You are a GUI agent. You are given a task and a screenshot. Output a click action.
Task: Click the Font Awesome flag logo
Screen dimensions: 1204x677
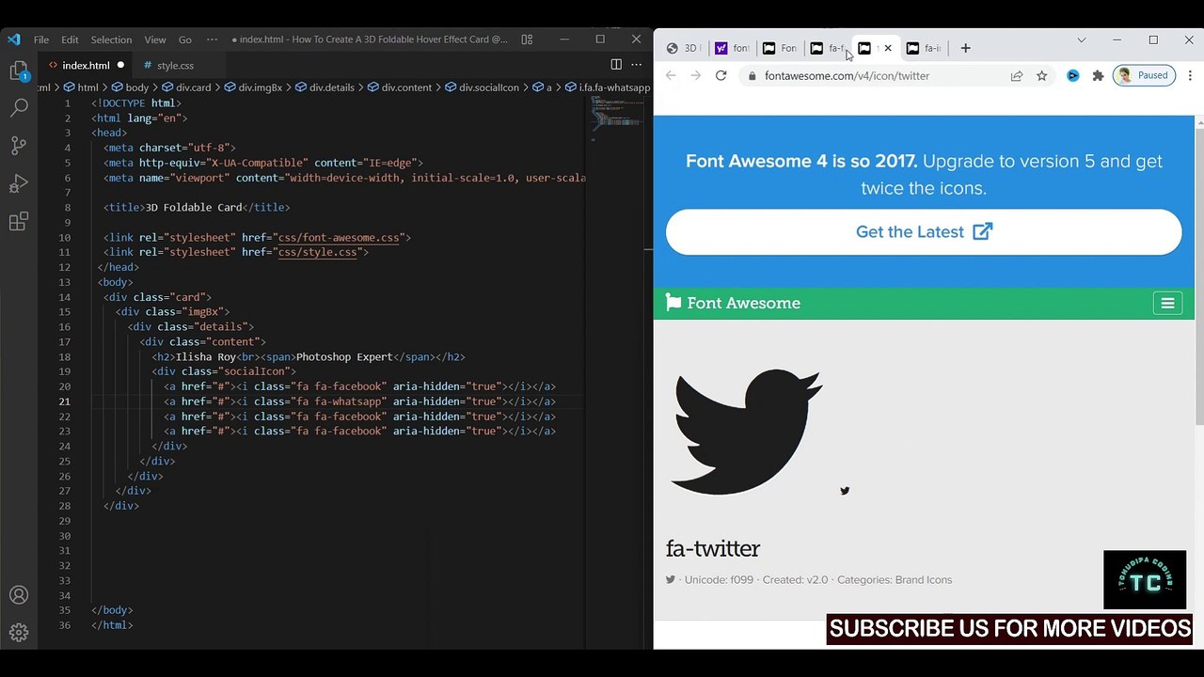pos(673,302)
